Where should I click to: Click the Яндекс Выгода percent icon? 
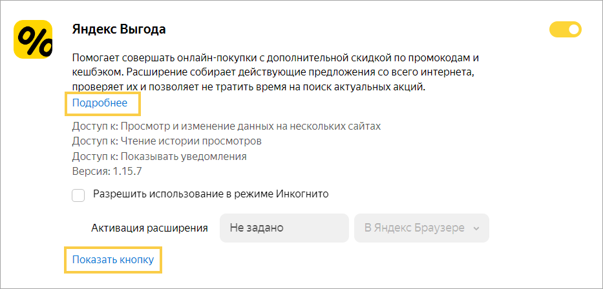tap(34, 39)
